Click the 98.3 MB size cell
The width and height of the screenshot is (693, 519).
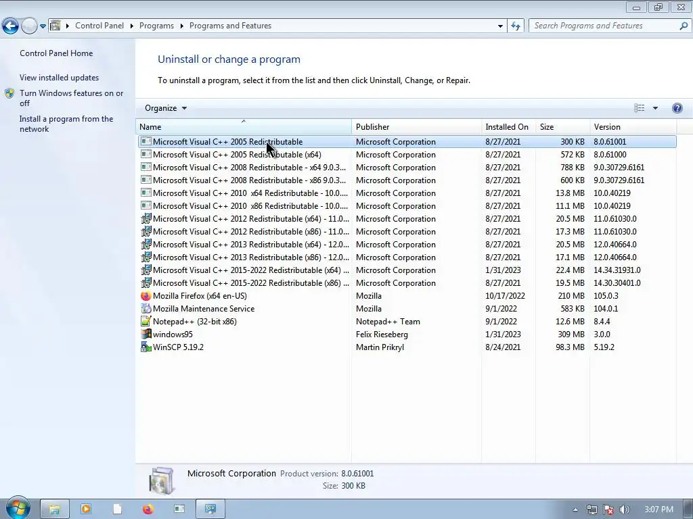[570, 347]
